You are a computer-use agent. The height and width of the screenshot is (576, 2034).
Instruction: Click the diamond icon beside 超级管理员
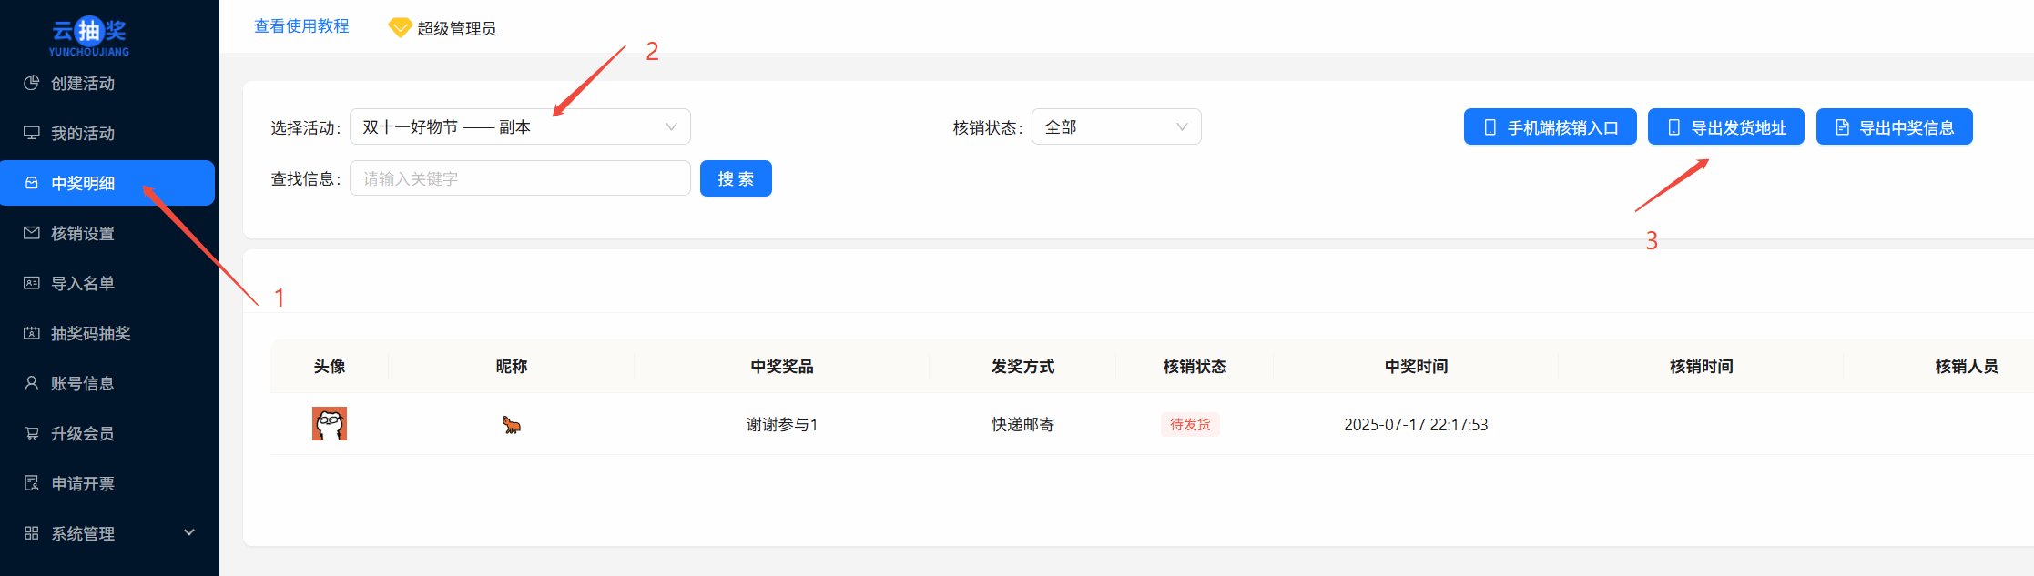[x=400, y=28]
